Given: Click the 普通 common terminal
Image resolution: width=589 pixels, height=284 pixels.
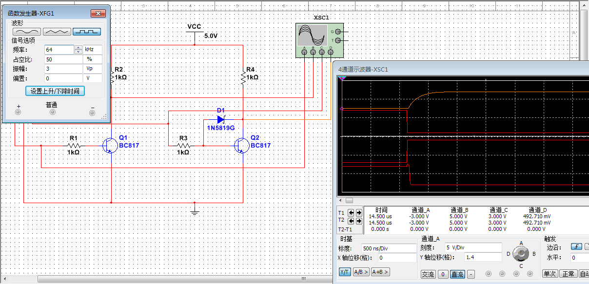Looking at the screenshot, I should point(53,113).
